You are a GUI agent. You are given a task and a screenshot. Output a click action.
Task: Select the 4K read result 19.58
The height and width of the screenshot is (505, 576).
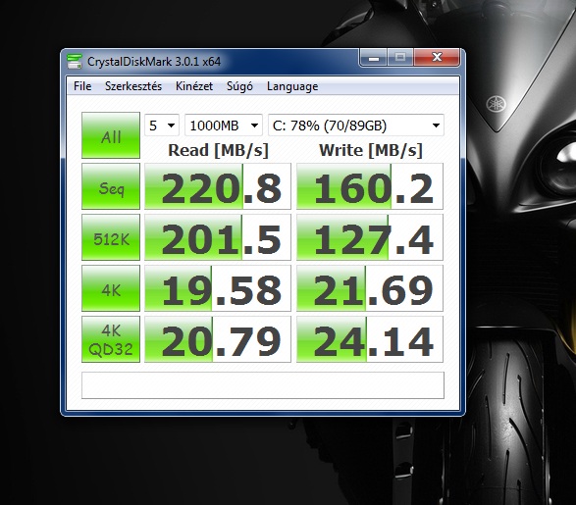218,288
